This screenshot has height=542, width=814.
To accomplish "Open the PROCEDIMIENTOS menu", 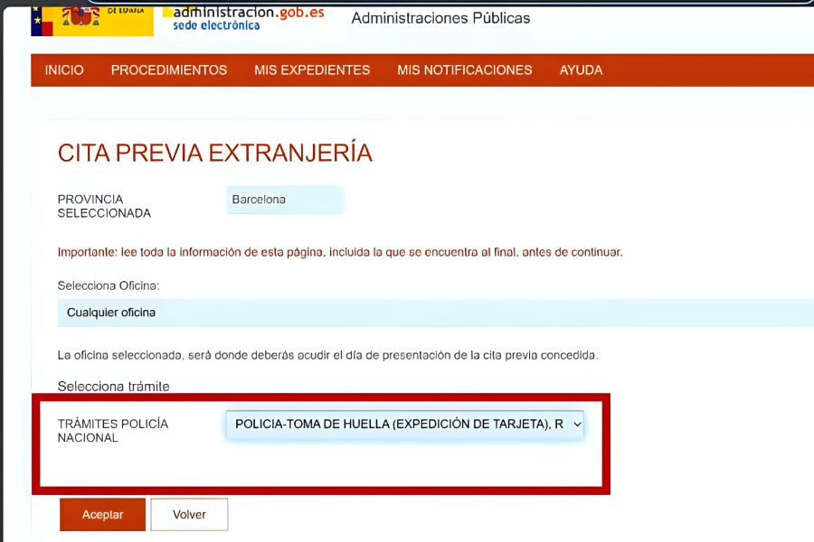I will click(169, 70).
